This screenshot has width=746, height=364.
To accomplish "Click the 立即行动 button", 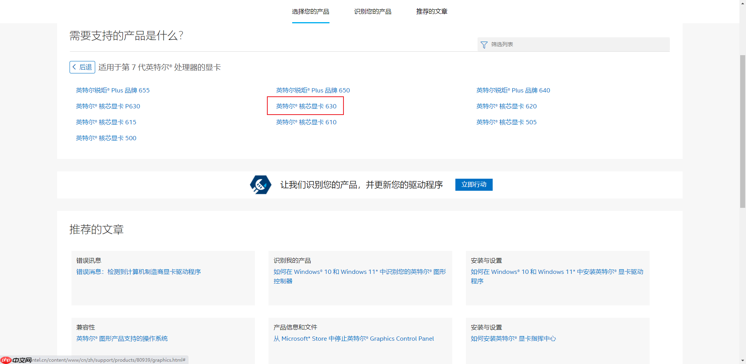I will coord(474,185).
